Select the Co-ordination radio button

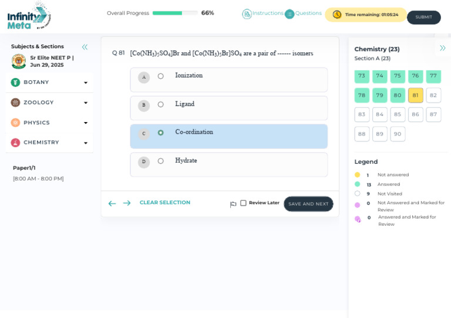tap(160, 133)
